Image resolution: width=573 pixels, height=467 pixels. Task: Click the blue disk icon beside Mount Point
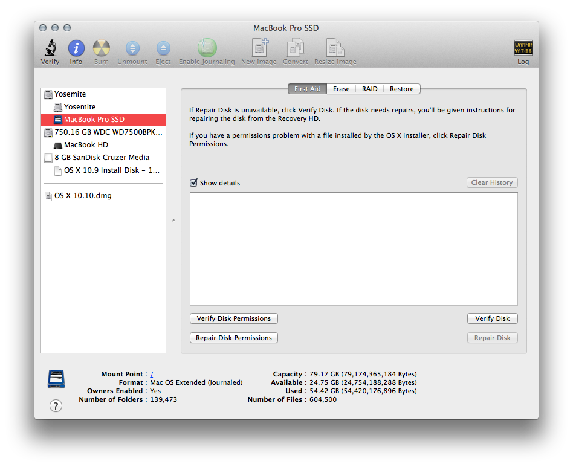[56, 379]
